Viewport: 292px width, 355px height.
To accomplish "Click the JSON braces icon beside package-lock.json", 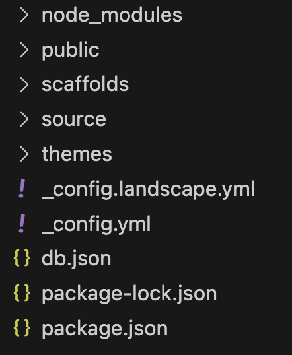I will 22,293.
